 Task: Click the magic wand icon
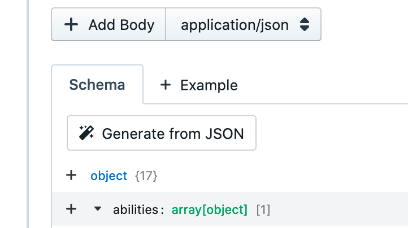pyautogui.click(x=86, y=133)
